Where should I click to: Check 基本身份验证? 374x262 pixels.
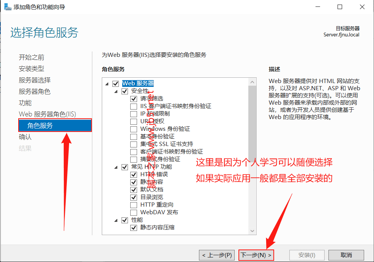[x=134, y=136]
